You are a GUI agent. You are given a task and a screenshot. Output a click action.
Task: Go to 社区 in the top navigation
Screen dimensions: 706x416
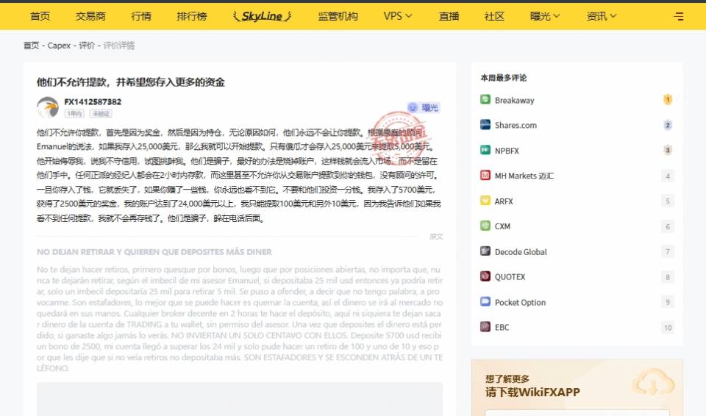pos(494,16)
